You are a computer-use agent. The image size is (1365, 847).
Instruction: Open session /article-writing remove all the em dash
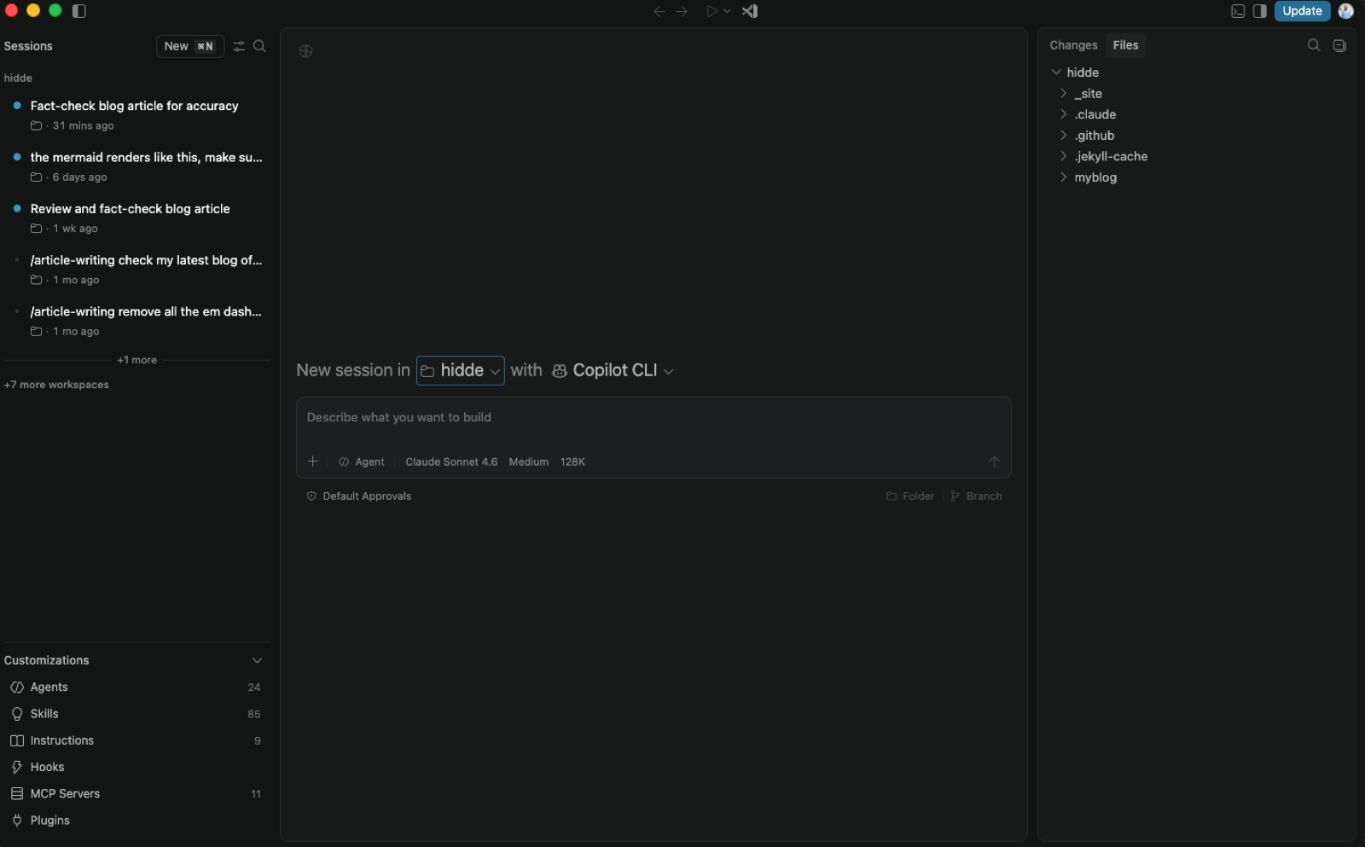(136, 321)
